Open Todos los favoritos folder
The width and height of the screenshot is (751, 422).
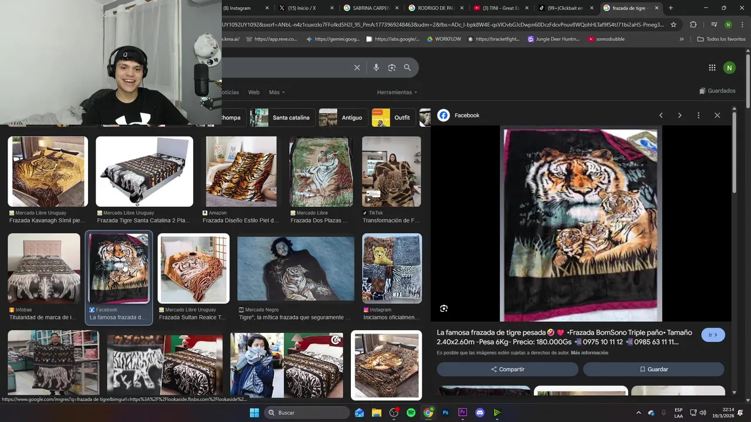pos(721,39)
